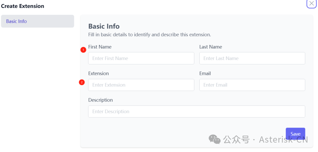The image size is (318, 152).
Task: Click the First Name field label
Action: point(100,47)
